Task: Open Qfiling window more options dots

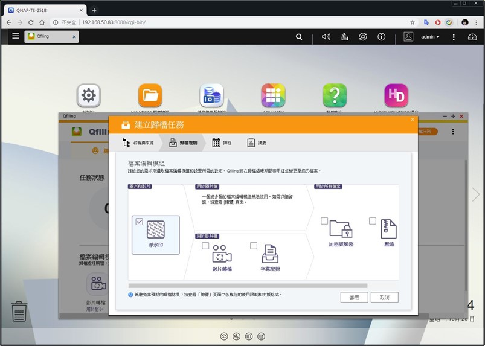Action: coord(453,132)
